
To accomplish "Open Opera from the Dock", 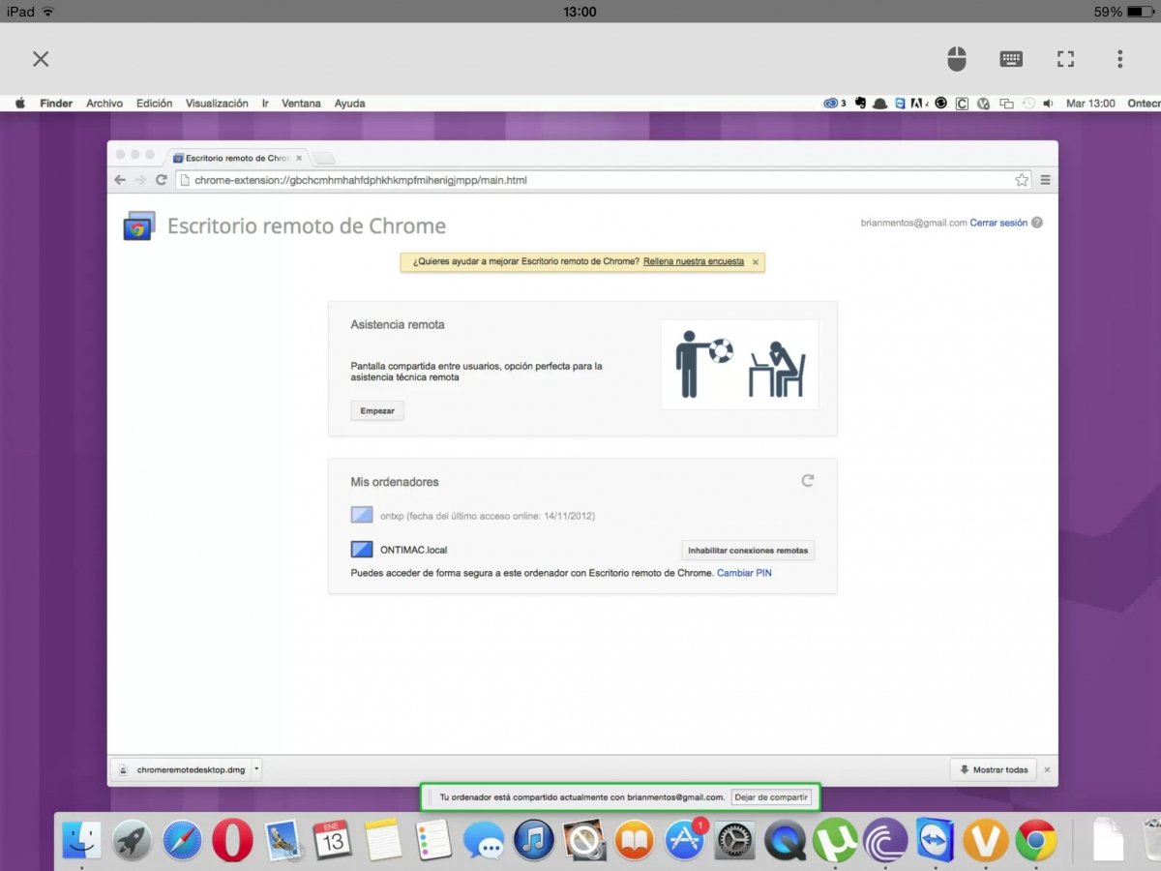I will [233, 840].
